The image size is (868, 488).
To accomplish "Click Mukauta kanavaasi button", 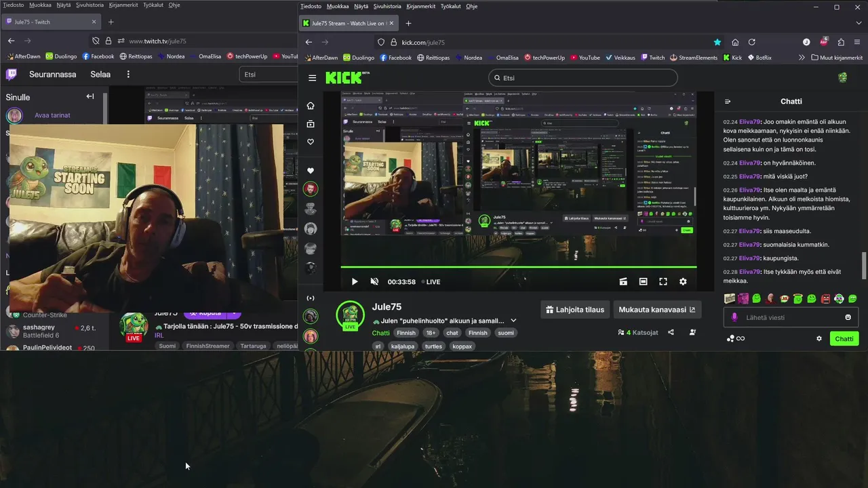I will point(657,310).
